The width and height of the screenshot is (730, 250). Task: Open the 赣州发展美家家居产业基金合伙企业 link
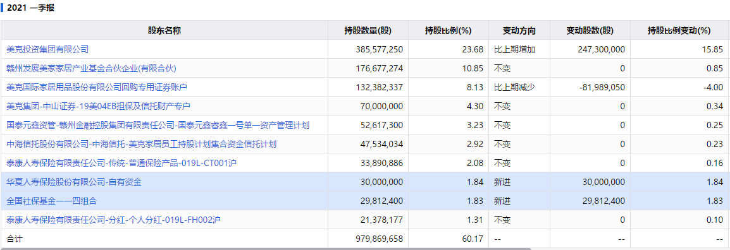[91, 68]
